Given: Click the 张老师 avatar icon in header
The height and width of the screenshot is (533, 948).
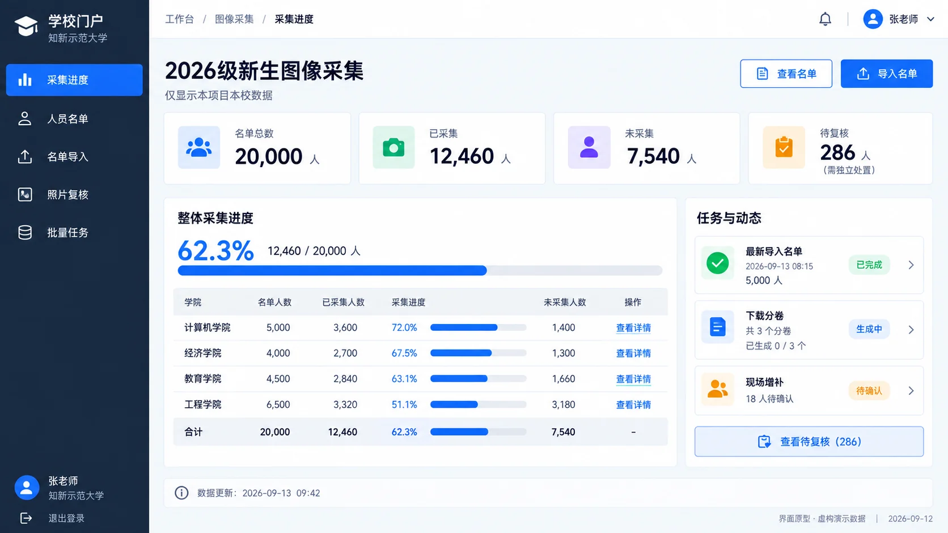Looking at the screenshot, I should click(x=873, y=19).
